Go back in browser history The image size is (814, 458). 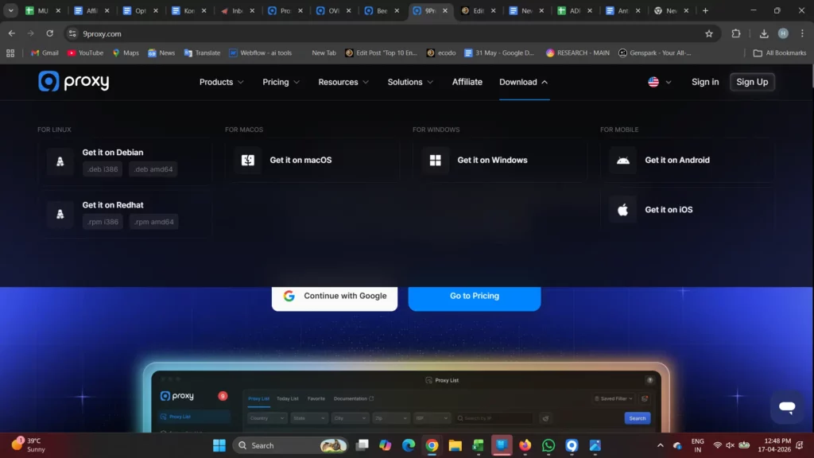(x=11, y=33)
